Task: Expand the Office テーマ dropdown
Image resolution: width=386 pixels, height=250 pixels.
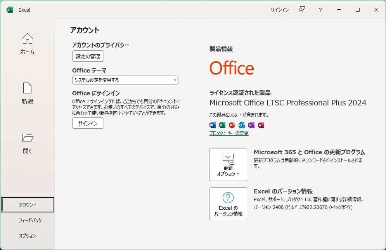Action: coord(125,80)
